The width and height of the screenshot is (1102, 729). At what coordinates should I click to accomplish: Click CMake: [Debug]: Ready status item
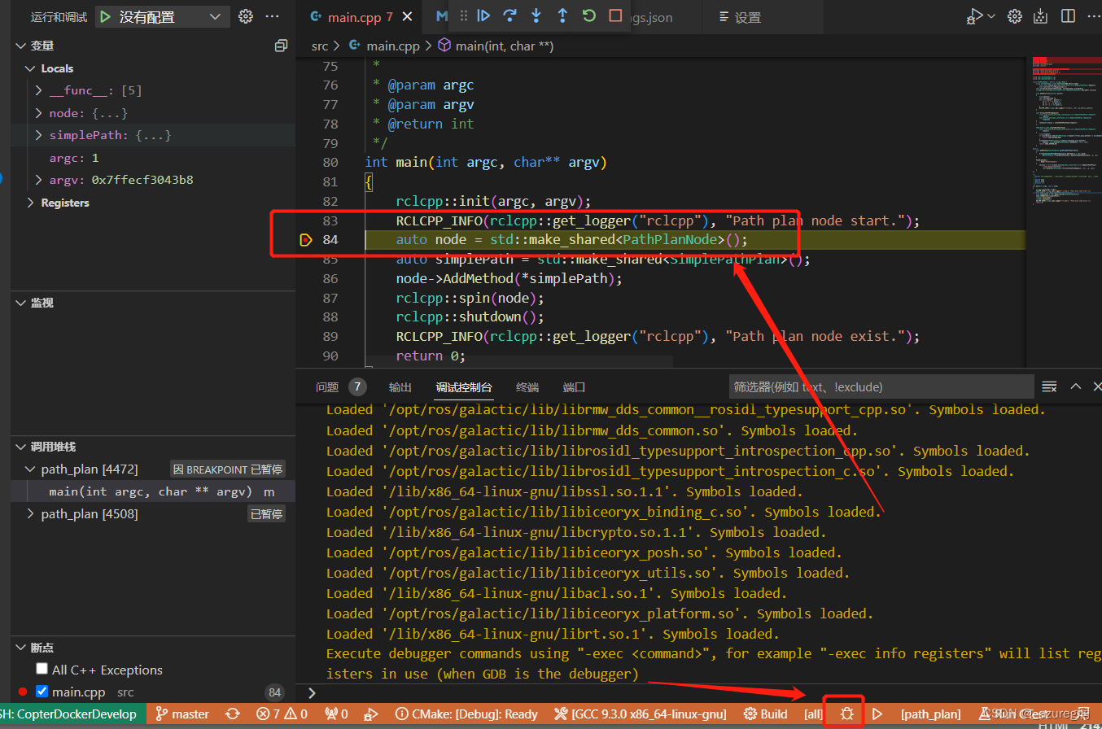(x=466, y=714)
